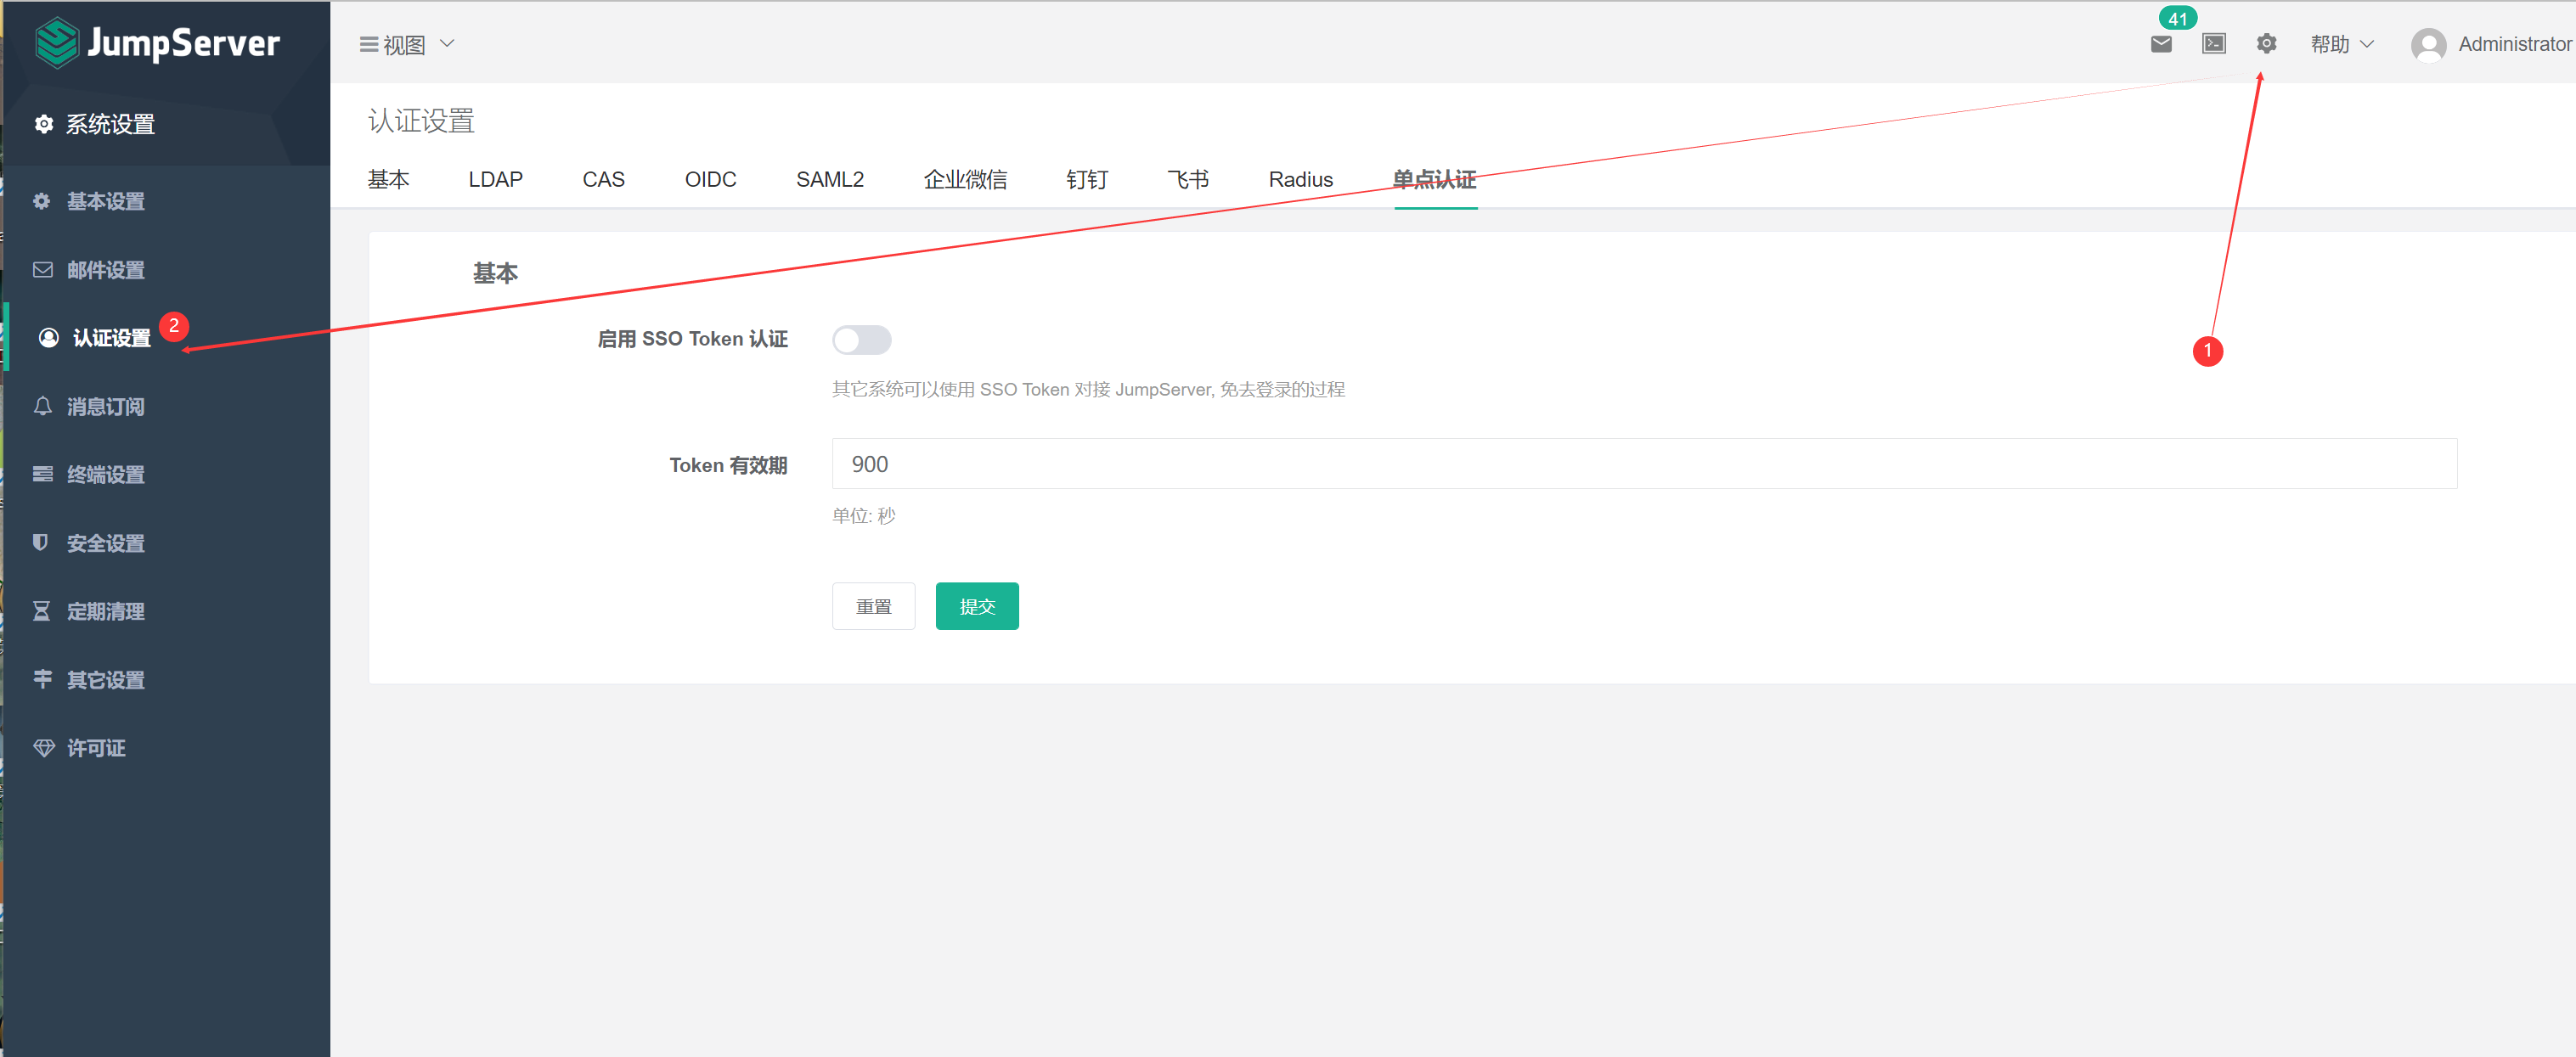Open the 视图 dropdown
The width and height of the screenshot is (2576, 1057).
[404, 44]
